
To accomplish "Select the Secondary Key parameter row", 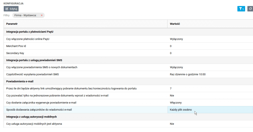I will [15, 53].
